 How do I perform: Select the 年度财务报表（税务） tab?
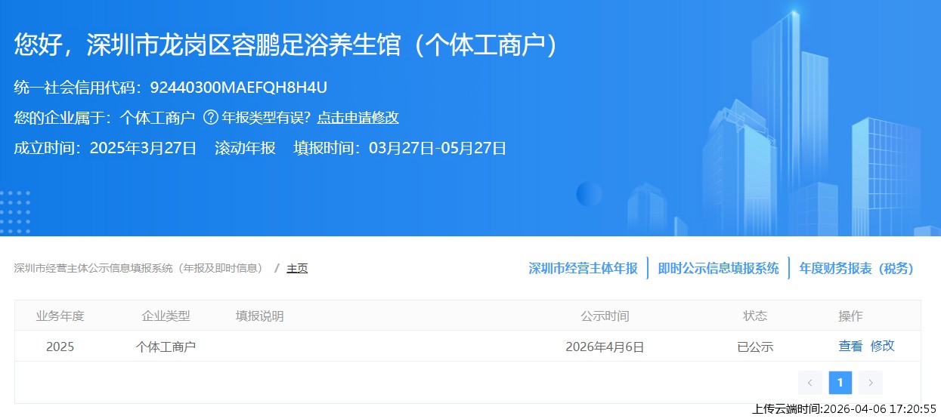[x=856, y=268]
